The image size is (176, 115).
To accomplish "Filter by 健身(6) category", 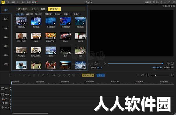I will 58,14.
